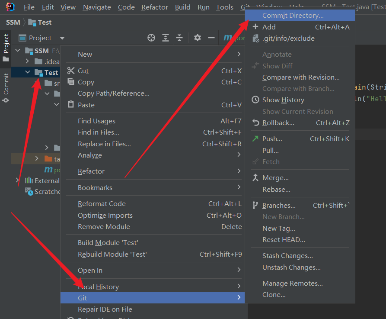Screen dimensions: 386x319
Task: Open the Edit menu
Action: coord(48,7)
